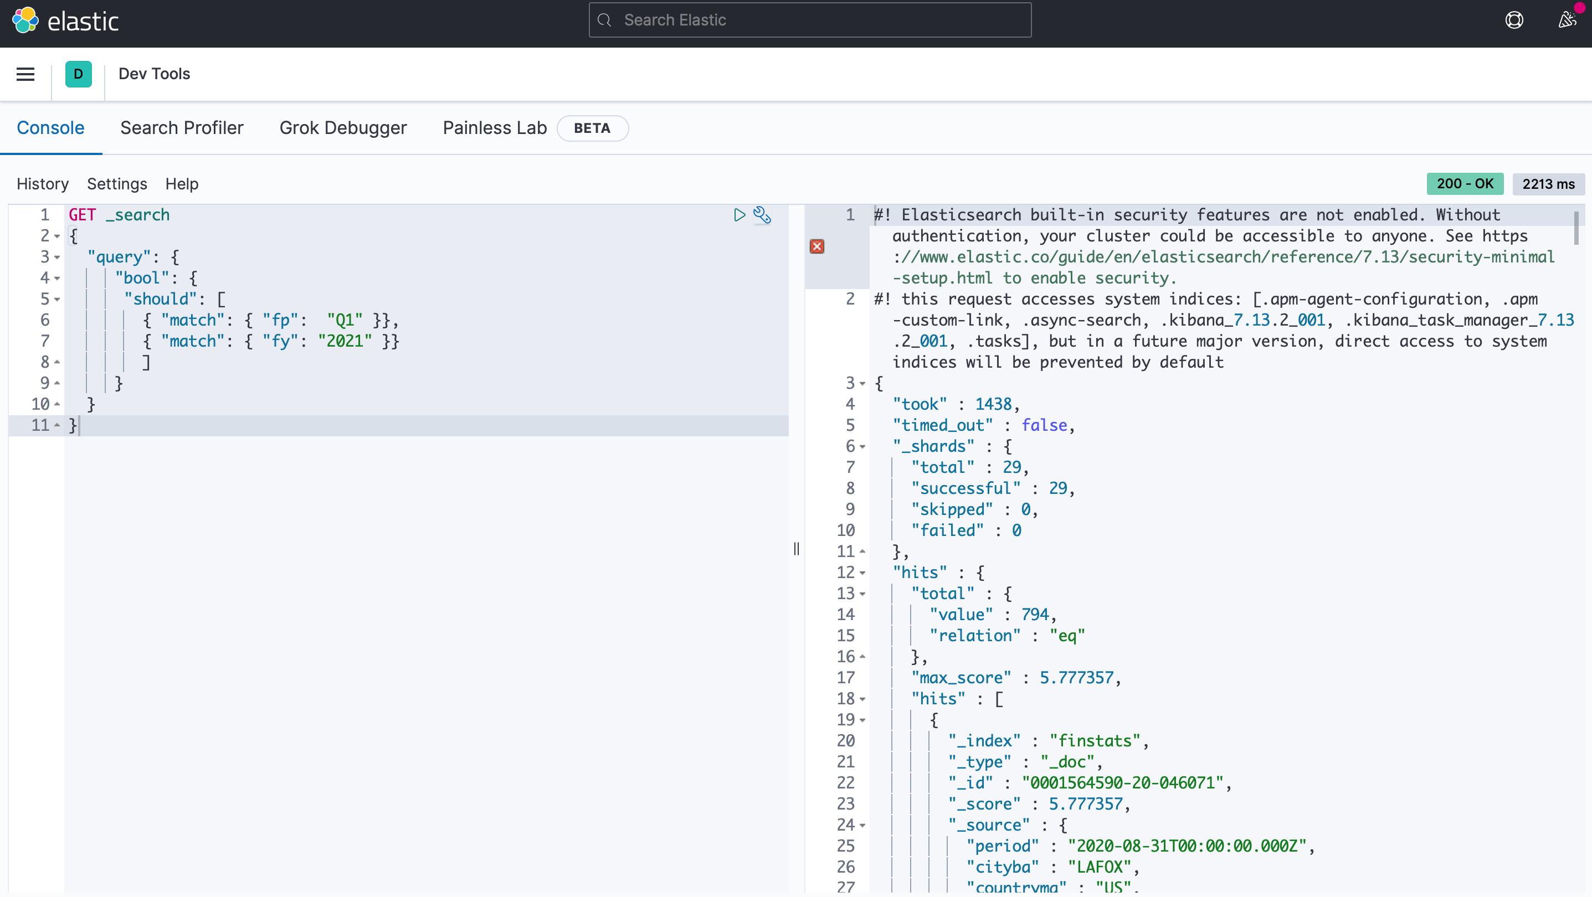Click the system indices warning on line 2
The width and height of the screenshot is (1592, 897).
1223,331
